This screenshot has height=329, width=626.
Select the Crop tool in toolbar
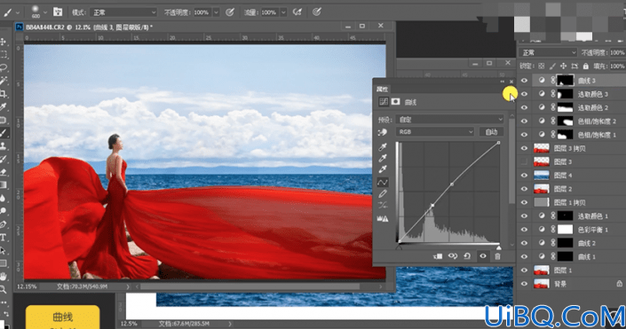tap(4, 94)
